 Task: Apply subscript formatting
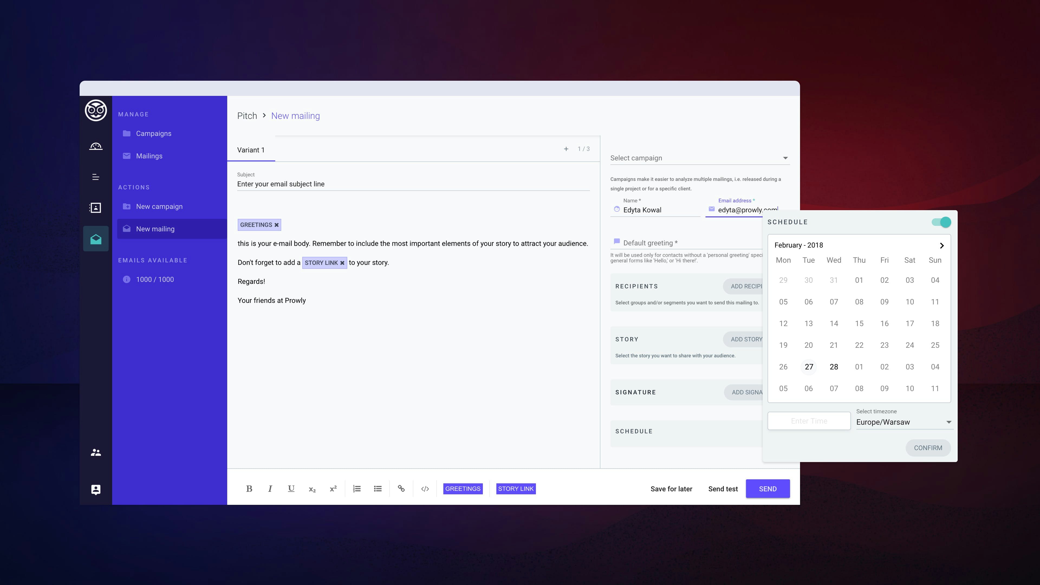pos(312,489)
